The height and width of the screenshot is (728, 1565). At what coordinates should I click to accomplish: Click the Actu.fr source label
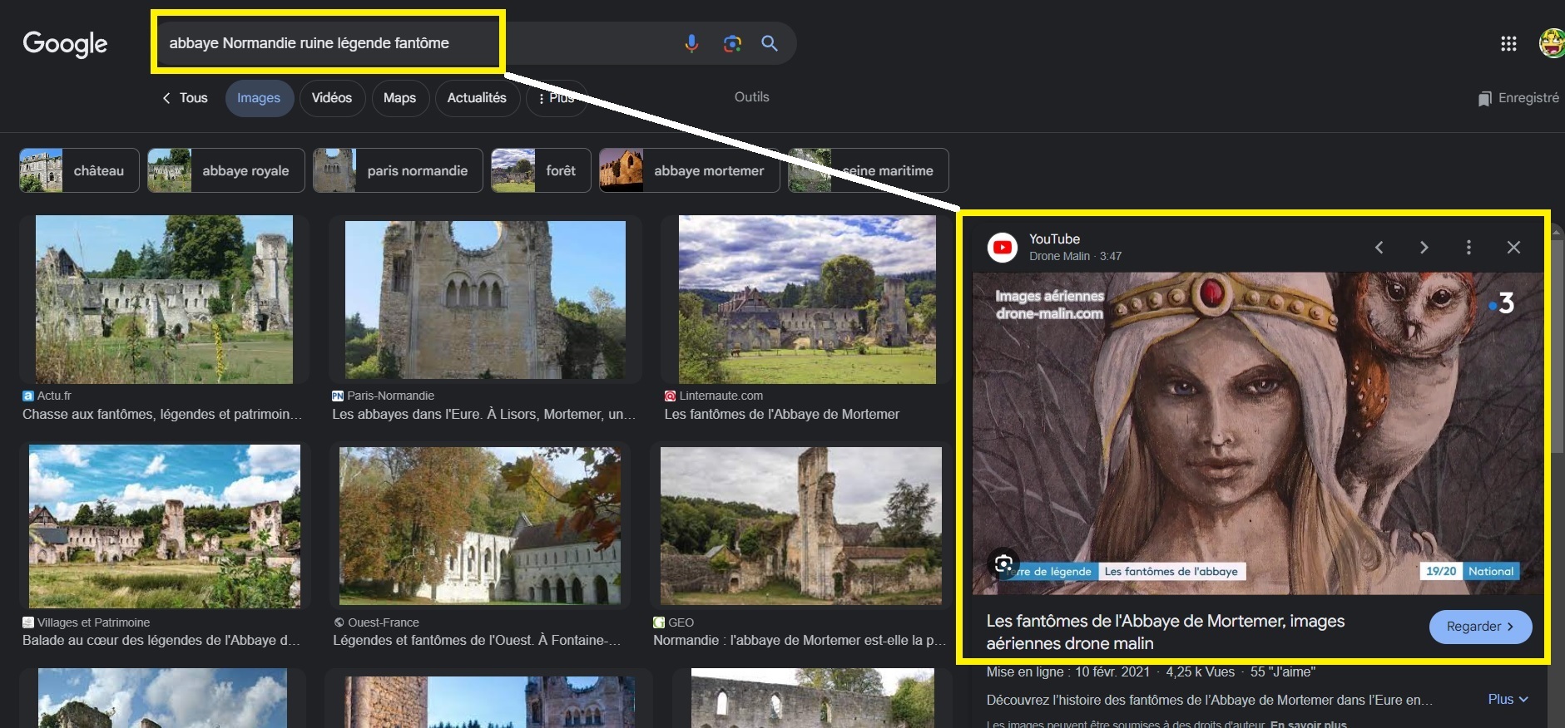pos(54,396)
